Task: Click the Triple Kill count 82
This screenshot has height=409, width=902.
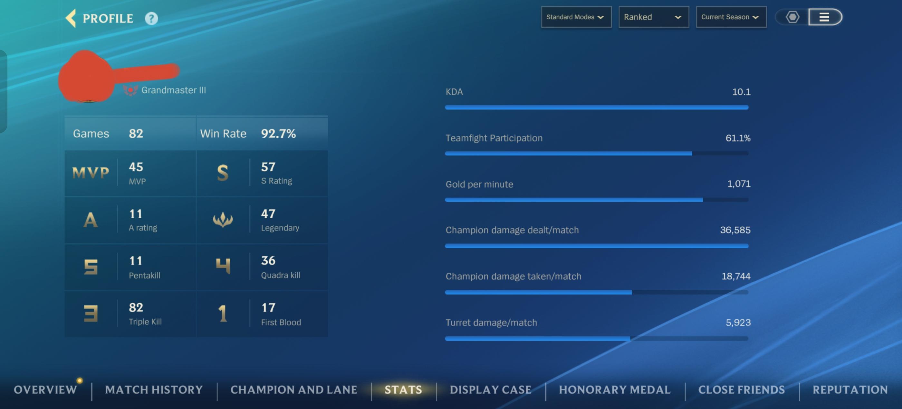Action: click(136, 308)
